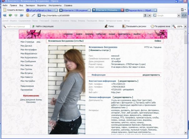Click the question mark icon beside address bar
Viewport: 189px width, 139px height.
click(x=145, y=15)
